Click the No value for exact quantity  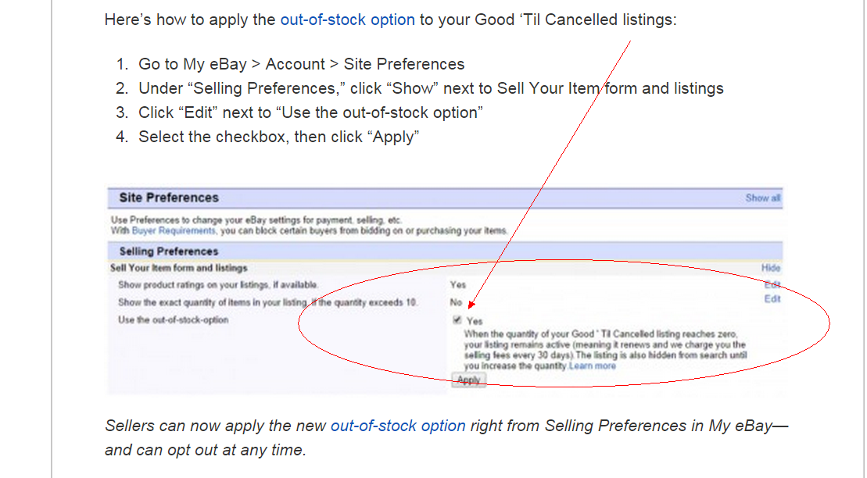[x=456, y=302]
